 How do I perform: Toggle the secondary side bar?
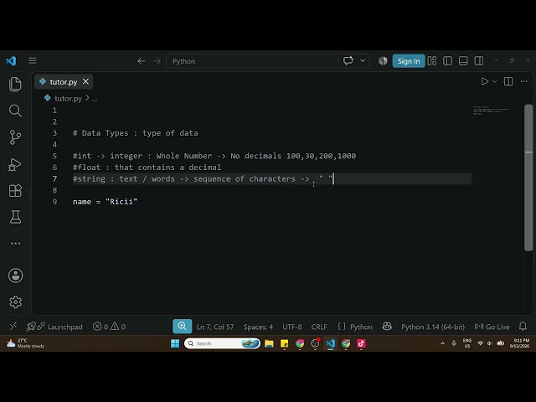[x=479, y=61]
